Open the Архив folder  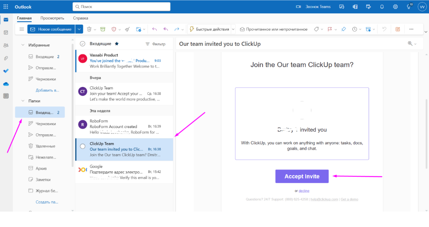pos(40,168)
